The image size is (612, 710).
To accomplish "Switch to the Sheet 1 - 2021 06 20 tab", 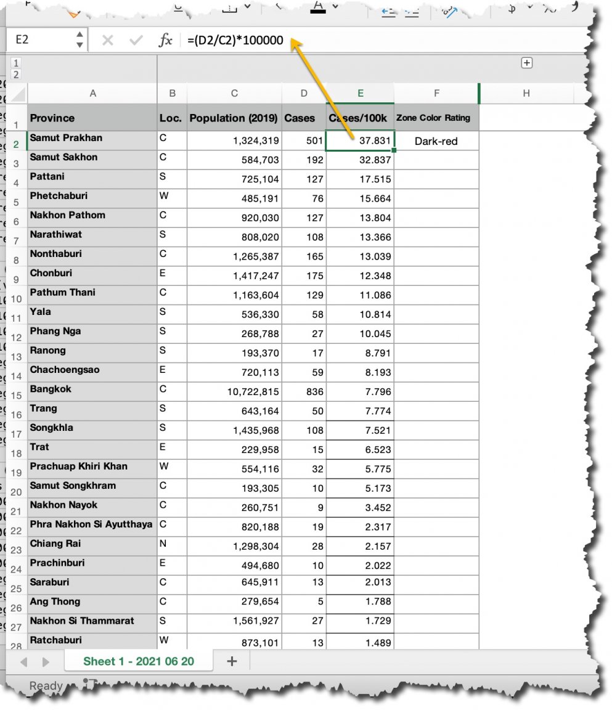I will (139, 661).
